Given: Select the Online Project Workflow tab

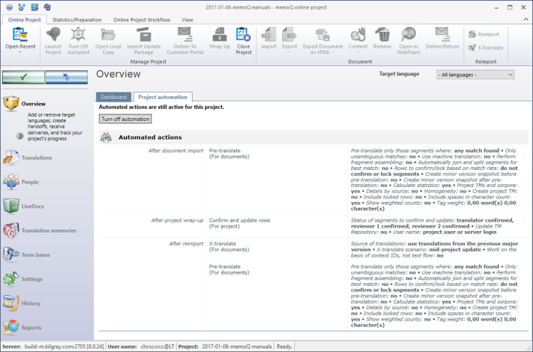Looking at the screenshot, I should pos(141,20).
